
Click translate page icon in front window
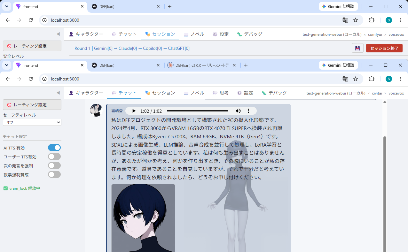pyautogui.click(x=345, y=79)
